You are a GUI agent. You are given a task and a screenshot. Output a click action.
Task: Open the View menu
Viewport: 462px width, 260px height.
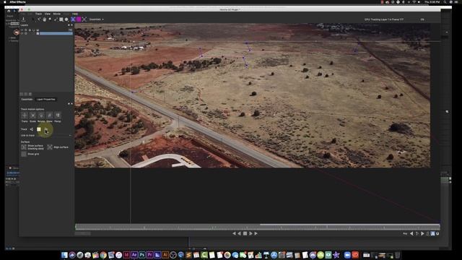[48, 14]
